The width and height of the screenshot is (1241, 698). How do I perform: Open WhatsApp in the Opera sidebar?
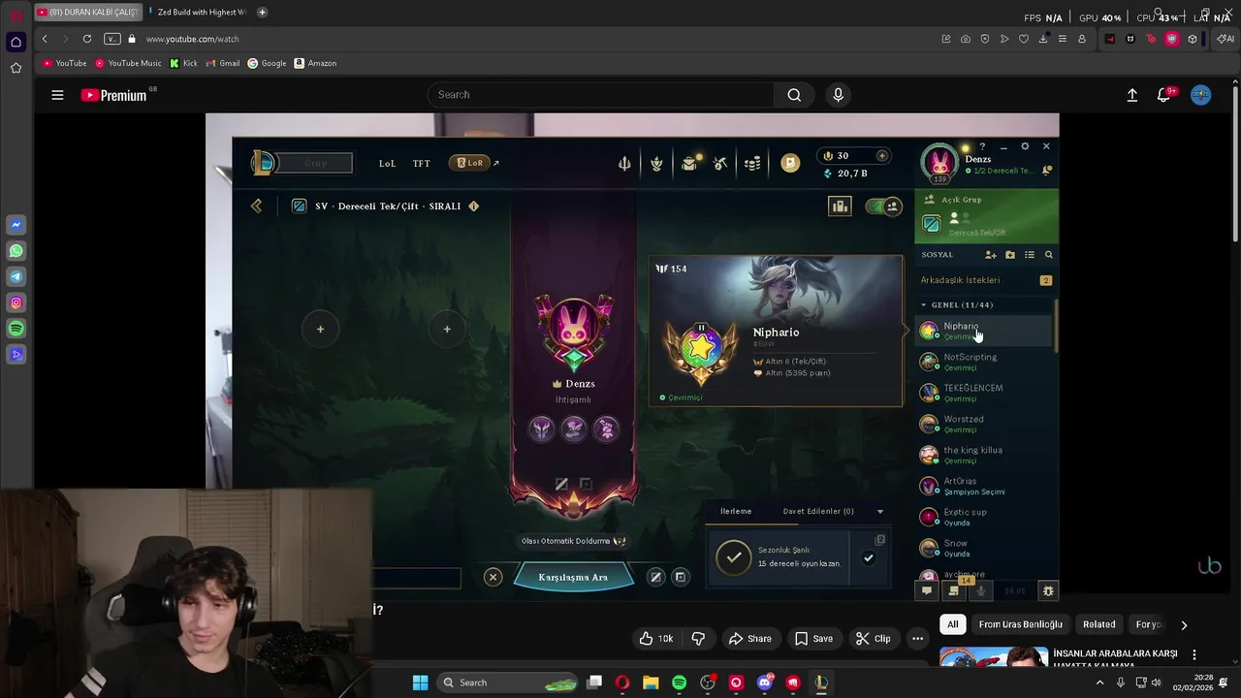(16, 251)
